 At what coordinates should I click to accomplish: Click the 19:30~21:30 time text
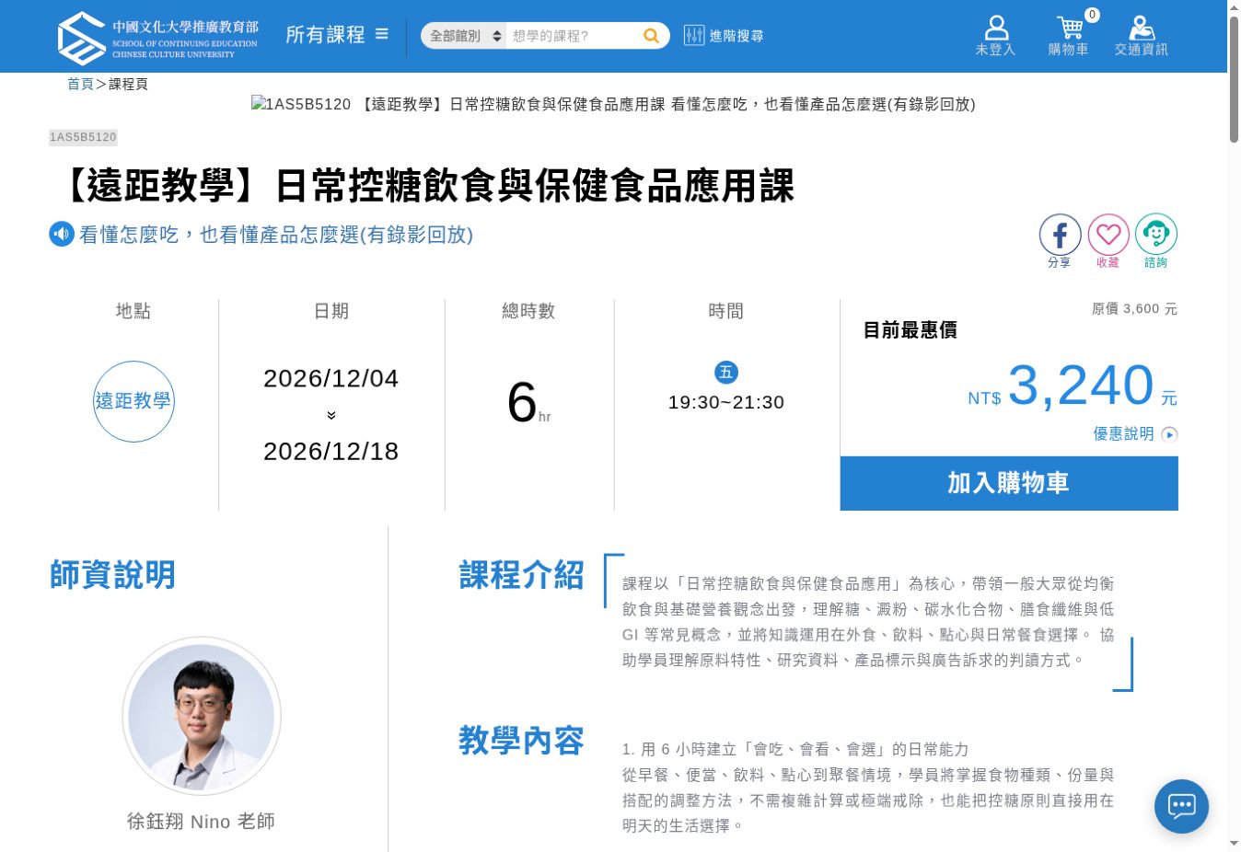pyautogui.click(x=726, y=402)
